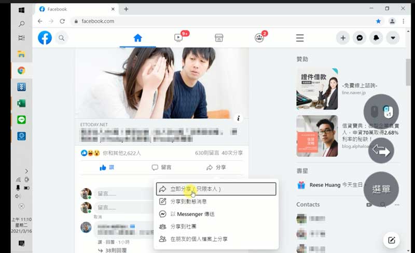Open the notifications bell icon
Image resolution: width=415 pixels, height=253 pixels.
tap(376, 38)
